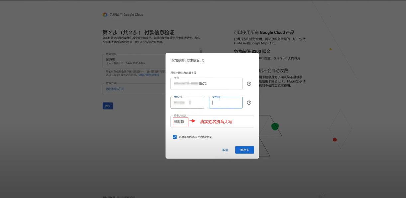Click the help icon beside card number
406x198 pixels.
point(249,84)
